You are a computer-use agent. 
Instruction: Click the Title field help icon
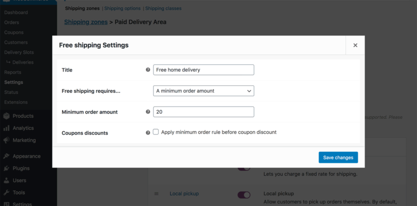(x=148, y=70)
